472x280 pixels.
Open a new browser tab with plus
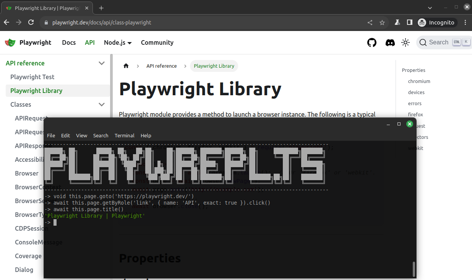[x=101, y=8]
